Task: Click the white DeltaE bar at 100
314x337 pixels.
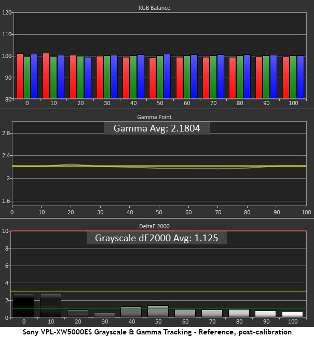Action: tap(292, 314)
